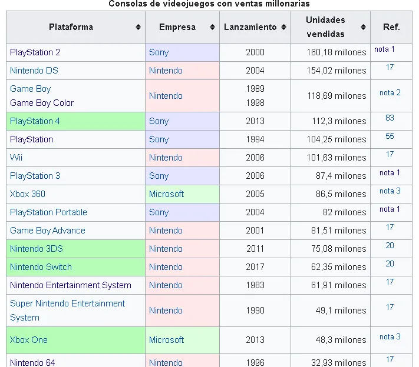Open nota 3 reference for Xbox 360
This screenshot has width=419, height=367.
pyautogui.click(x=390, y=191)
